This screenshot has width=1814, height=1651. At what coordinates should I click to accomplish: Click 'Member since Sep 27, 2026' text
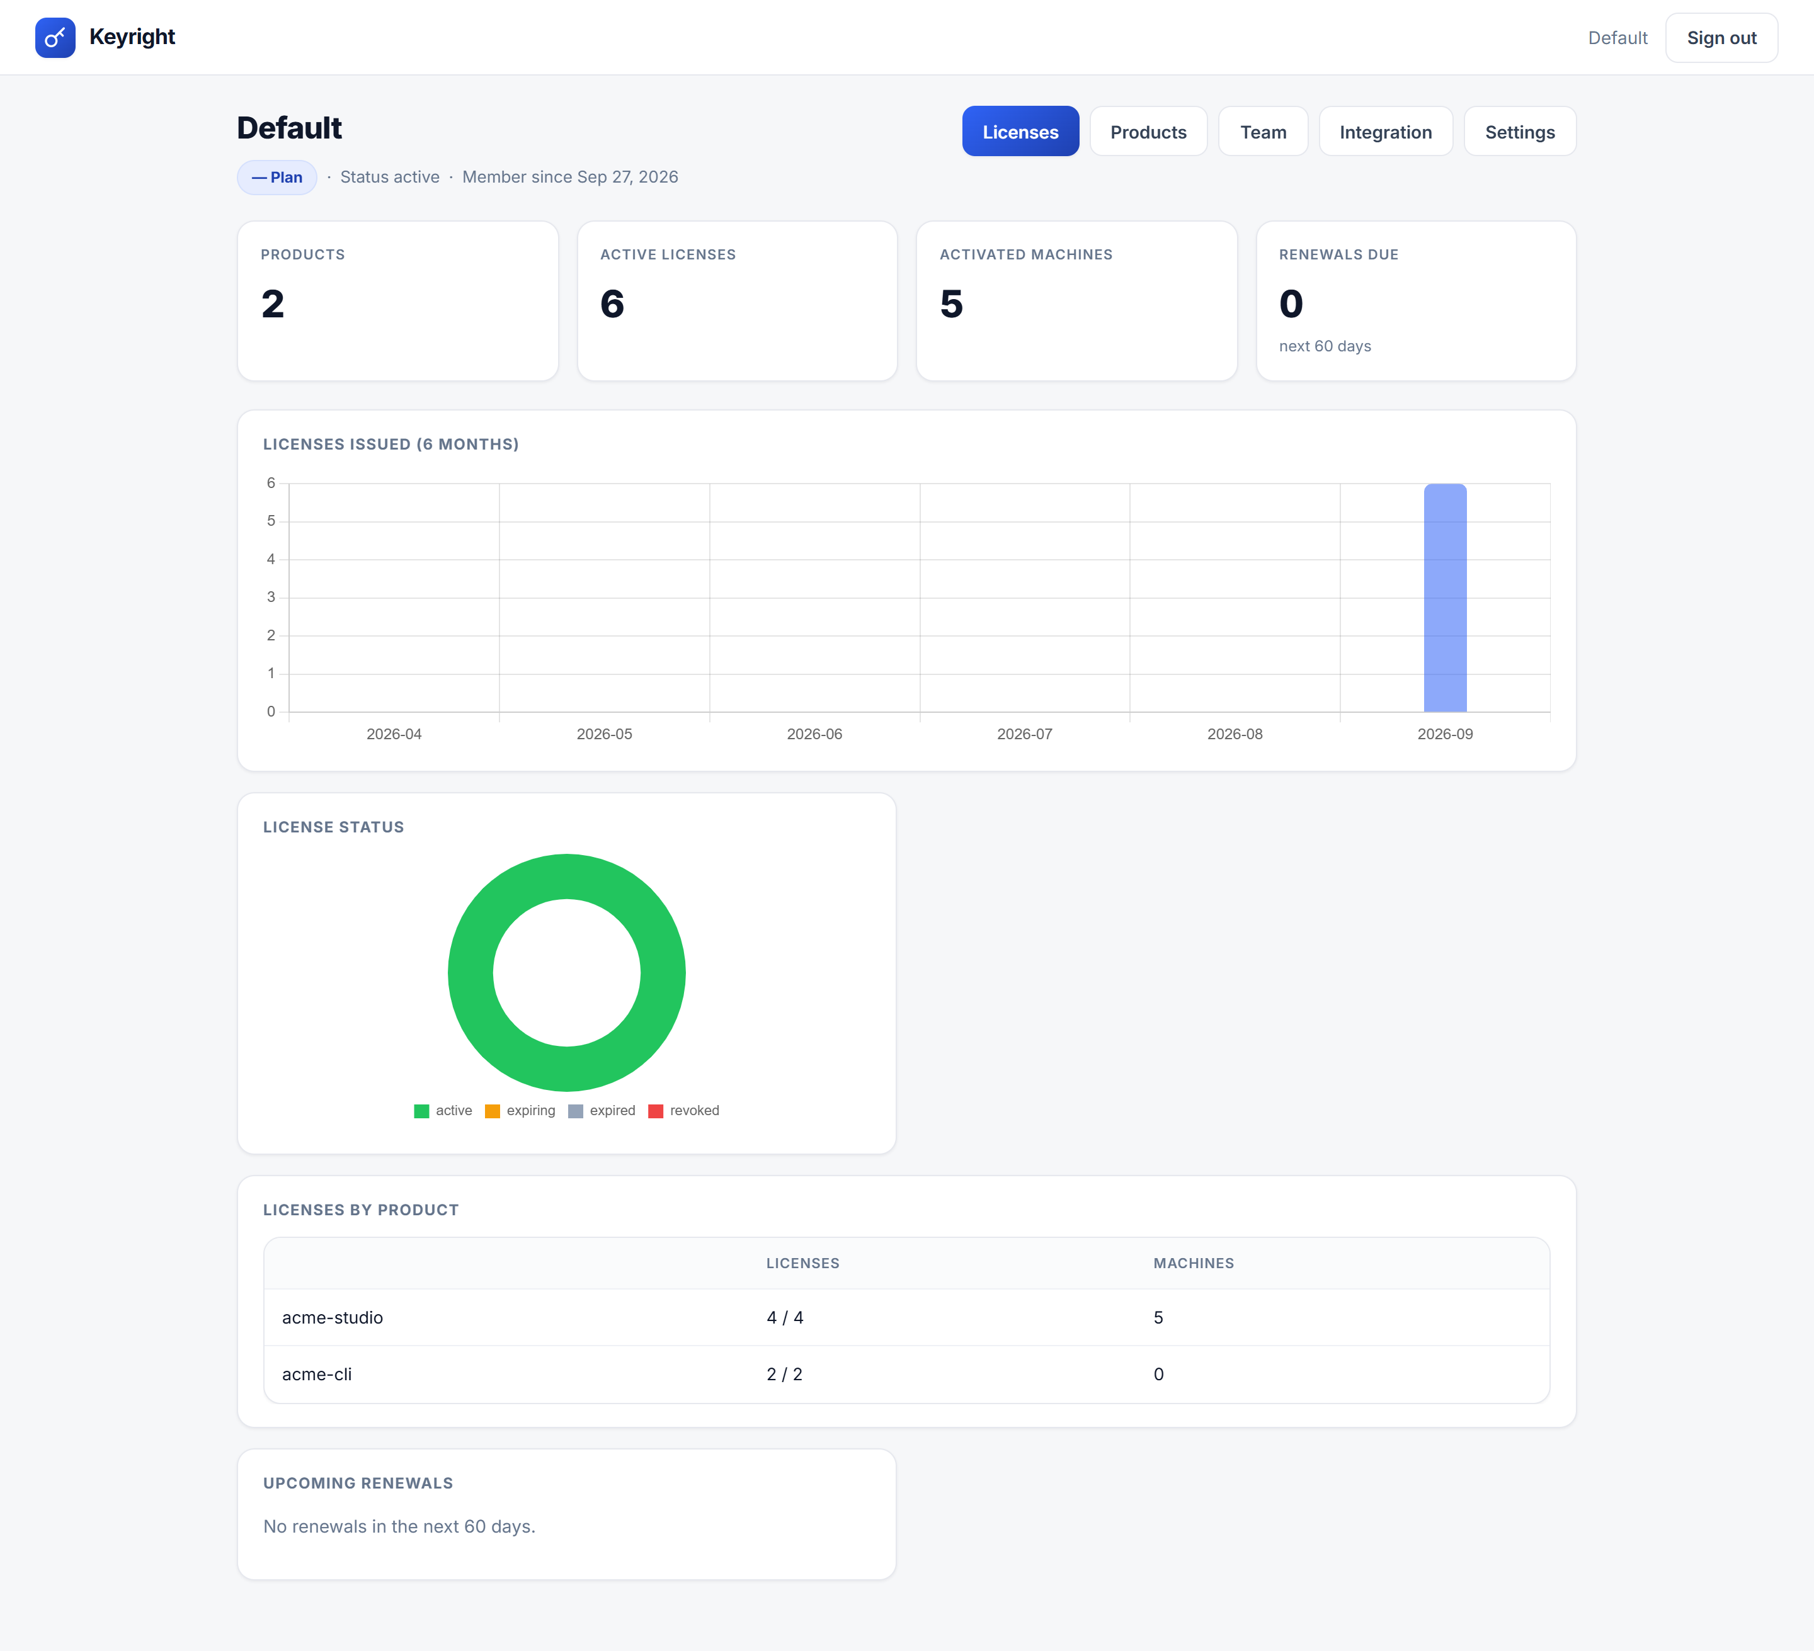[x=569, y=177]
